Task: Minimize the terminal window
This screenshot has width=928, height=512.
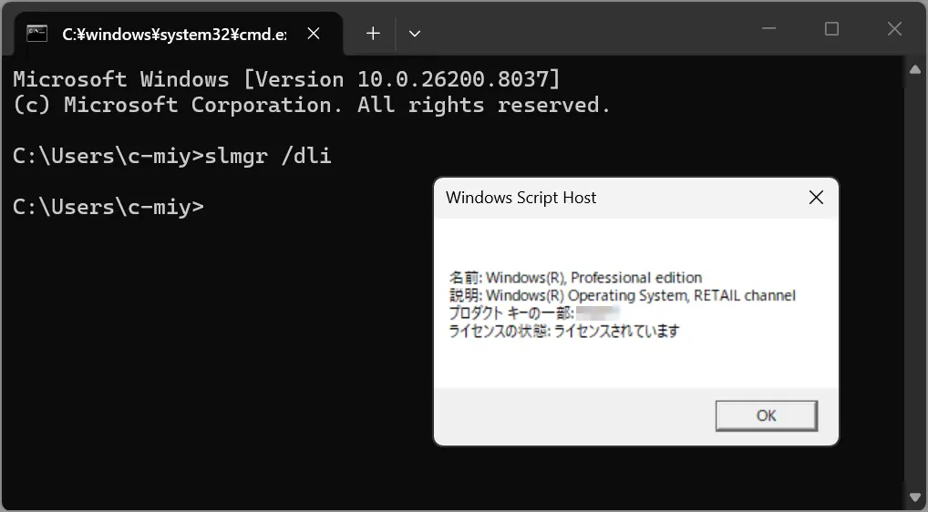Action: (768, 29)
